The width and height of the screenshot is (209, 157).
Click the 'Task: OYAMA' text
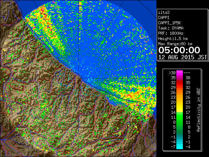coord(171,28)
